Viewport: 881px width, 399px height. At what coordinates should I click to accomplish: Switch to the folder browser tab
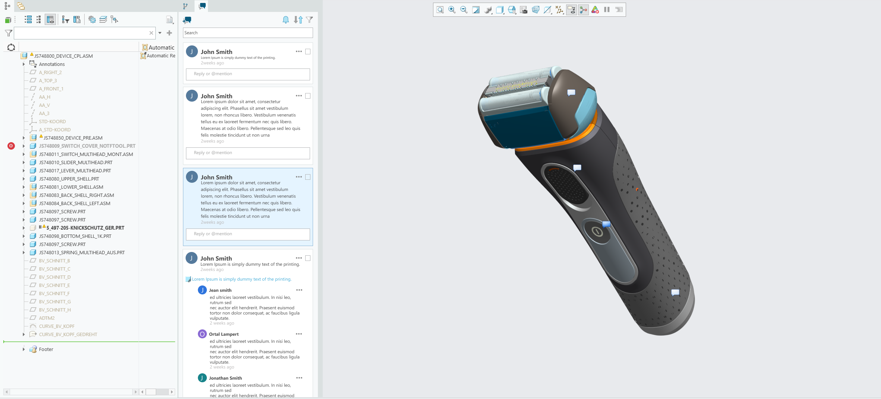coord(21,6)
